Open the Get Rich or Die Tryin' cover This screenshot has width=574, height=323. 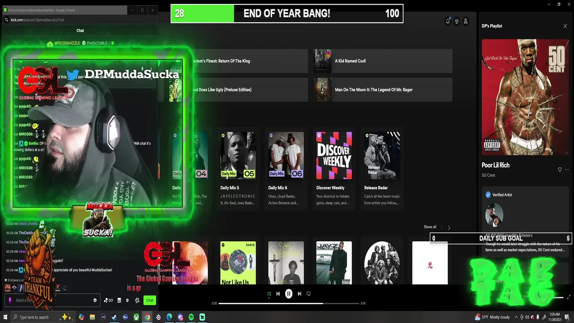click(x=525, y=97)
